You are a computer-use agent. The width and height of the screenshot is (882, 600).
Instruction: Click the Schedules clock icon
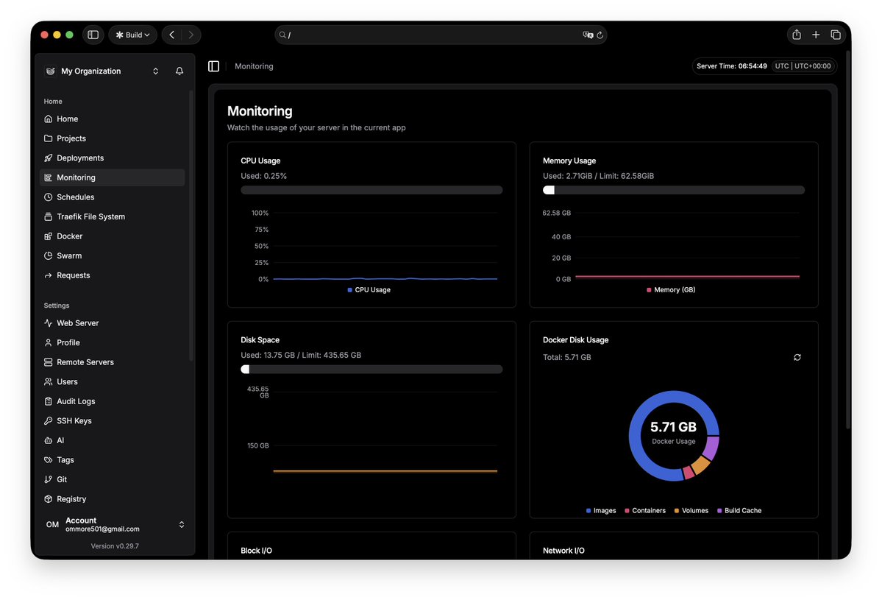click(x=49, y=197)
